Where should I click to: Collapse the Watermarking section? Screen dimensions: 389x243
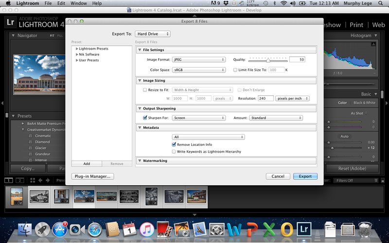click(140, 161)
